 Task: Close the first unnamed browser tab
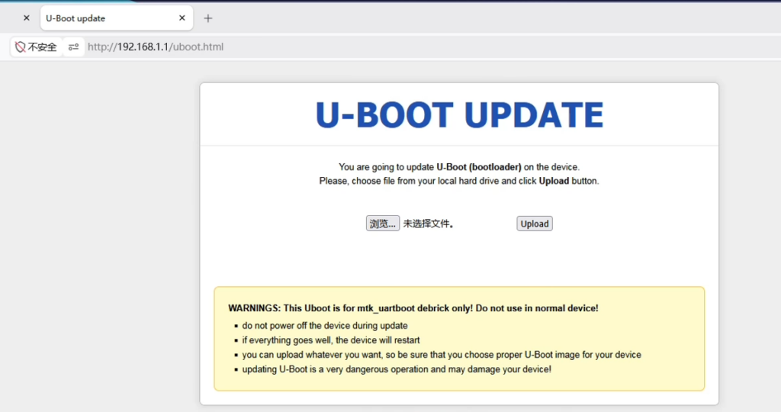(x=27, y=18)
